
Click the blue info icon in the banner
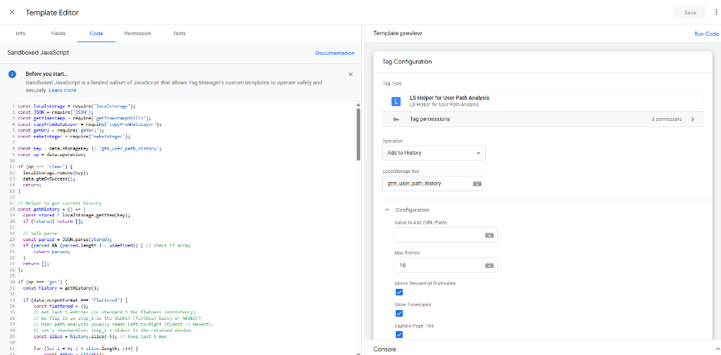[13, 75]
